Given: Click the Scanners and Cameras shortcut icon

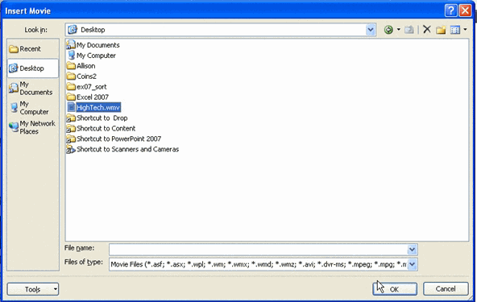Looking at the screenshot, I should click(x=71, y=149).
